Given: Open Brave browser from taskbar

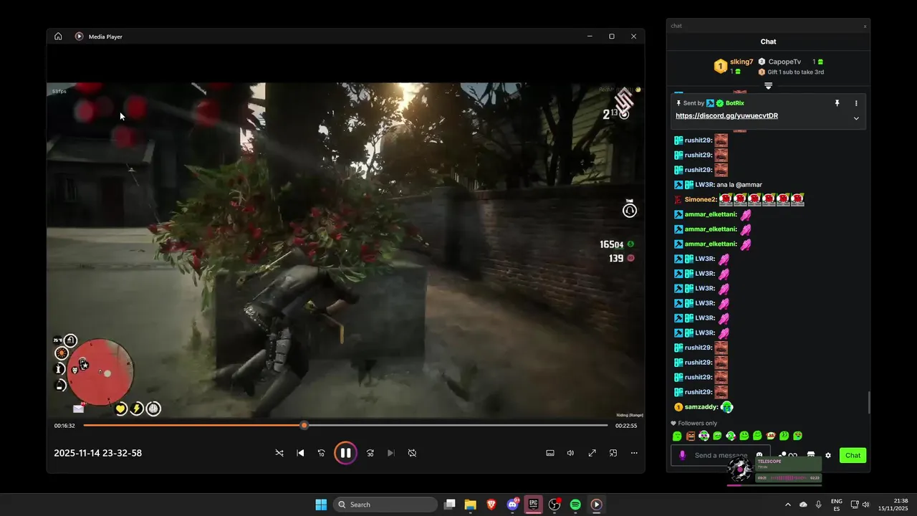Looking at the screenshot, I should [491, 505].
